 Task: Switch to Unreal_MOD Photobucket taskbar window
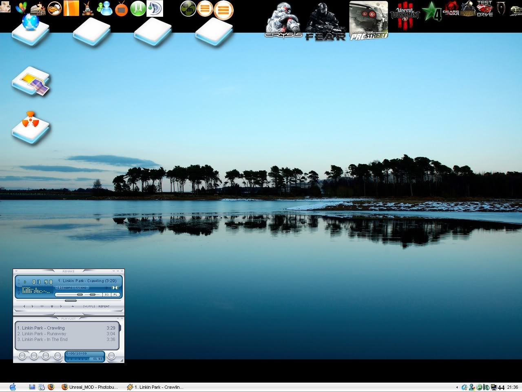(x=90, y=387)
